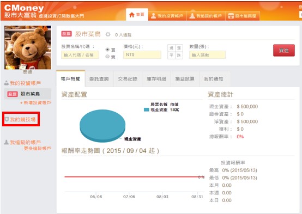302x214 pixels.
Task: Click the 淨資產 value $ 500,000
Action: (x=247, y=121)
